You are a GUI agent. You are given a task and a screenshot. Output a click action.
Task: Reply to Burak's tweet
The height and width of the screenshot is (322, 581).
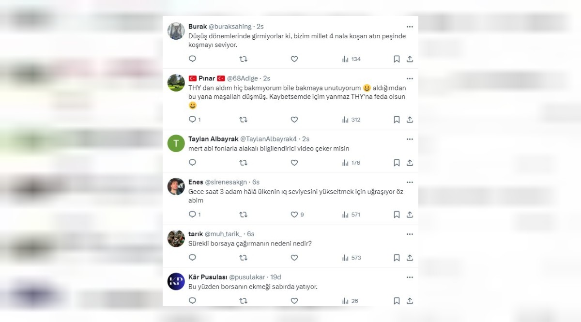pos(192,59)
